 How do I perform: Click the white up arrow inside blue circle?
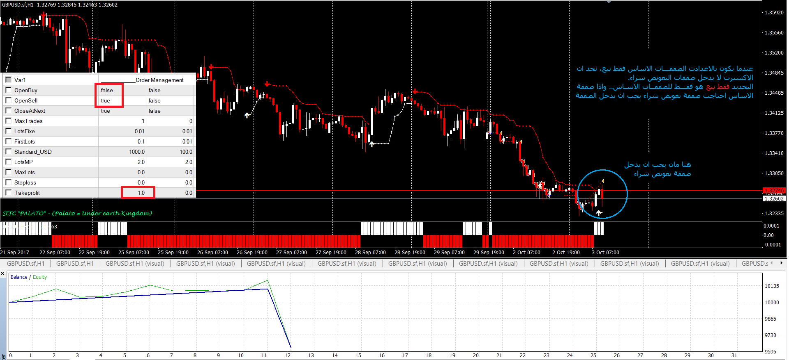599,212
